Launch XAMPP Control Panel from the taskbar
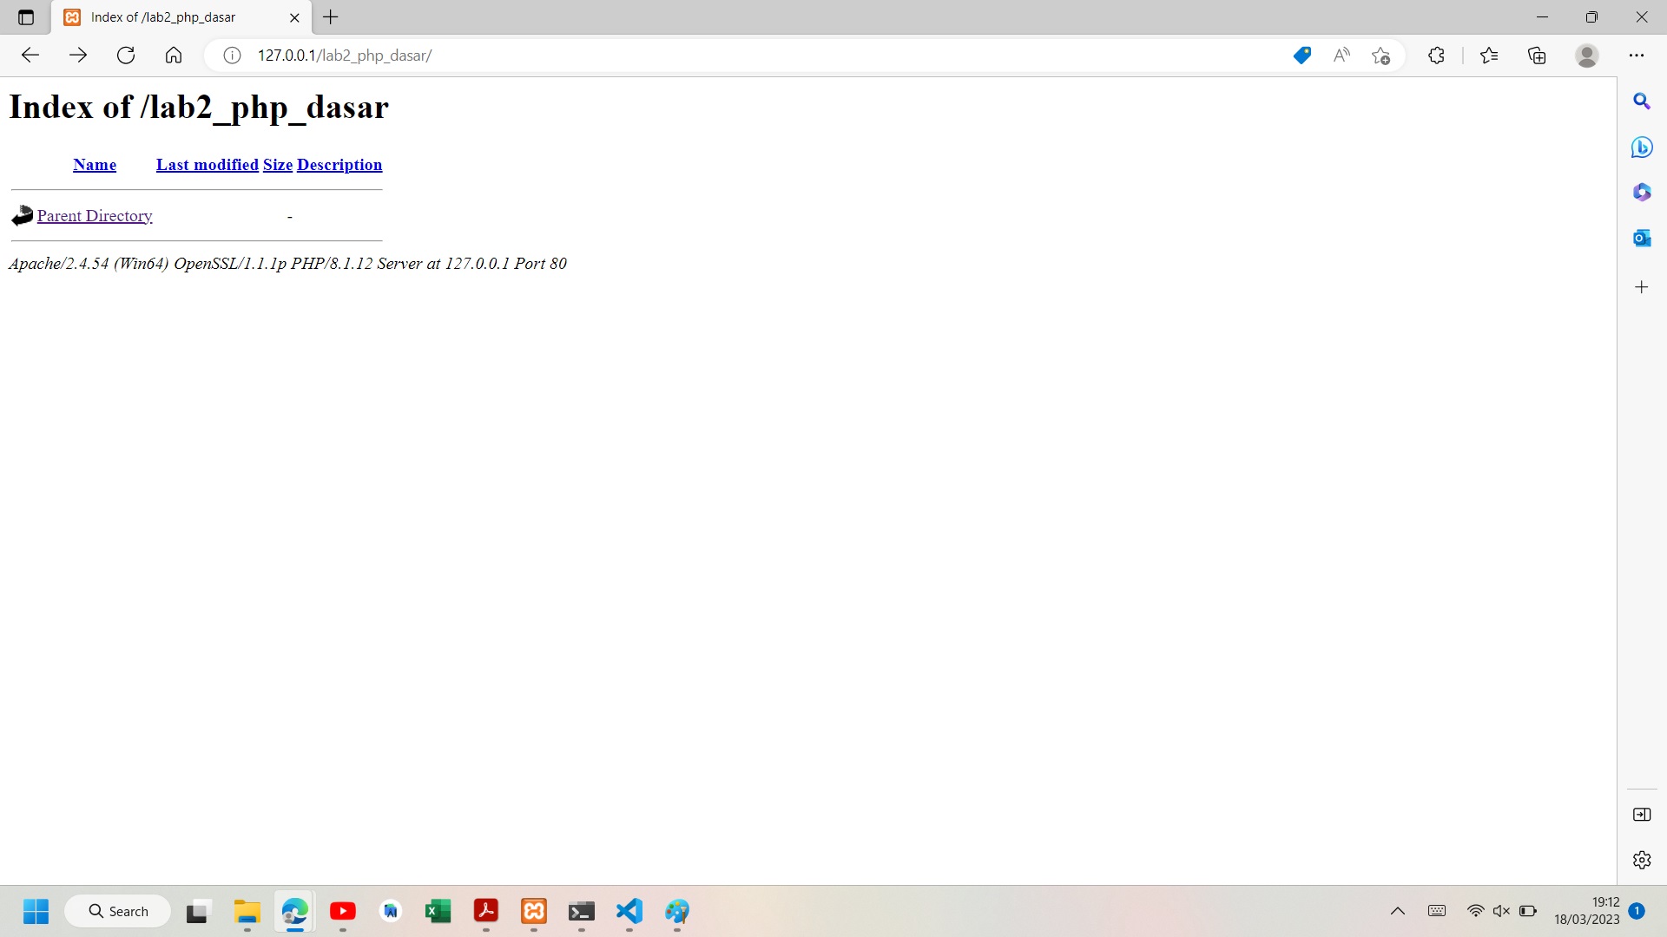 [x=534, y=911]
